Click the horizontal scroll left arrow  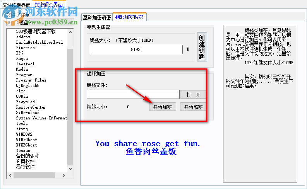click(10, 175)
